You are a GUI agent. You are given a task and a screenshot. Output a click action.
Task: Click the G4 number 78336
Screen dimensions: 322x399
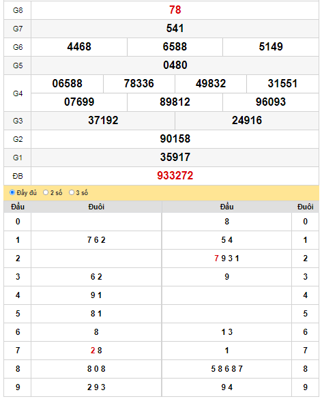[139, 83]
